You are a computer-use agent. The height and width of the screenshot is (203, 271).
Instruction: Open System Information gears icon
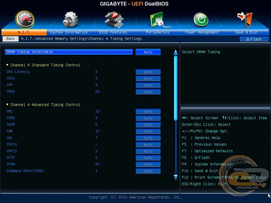pos(70,19)
